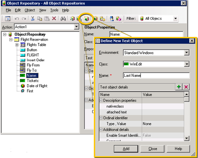Click the details table scrollbar up arrow

(x=187, y=94)
